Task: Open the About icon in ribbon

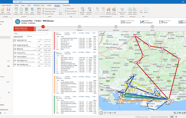Action: coord(146,11)
